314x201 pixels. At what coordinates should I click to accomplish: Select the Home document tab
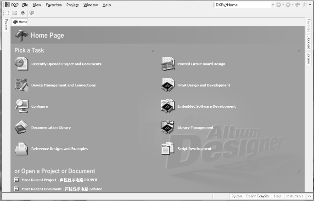pyautogui.click(x=20, y=22)
